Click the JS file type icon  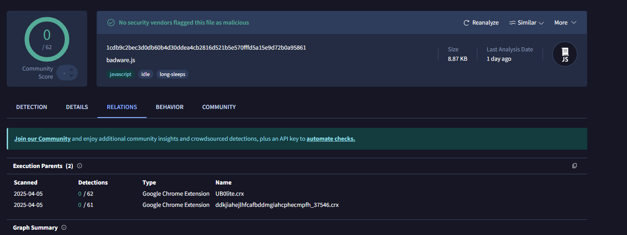565,55
